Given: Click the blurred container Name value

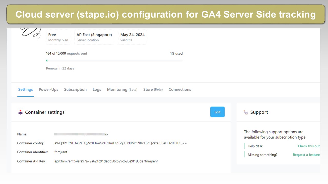Looking at the screenshot, I should click(x=81, y=134).
